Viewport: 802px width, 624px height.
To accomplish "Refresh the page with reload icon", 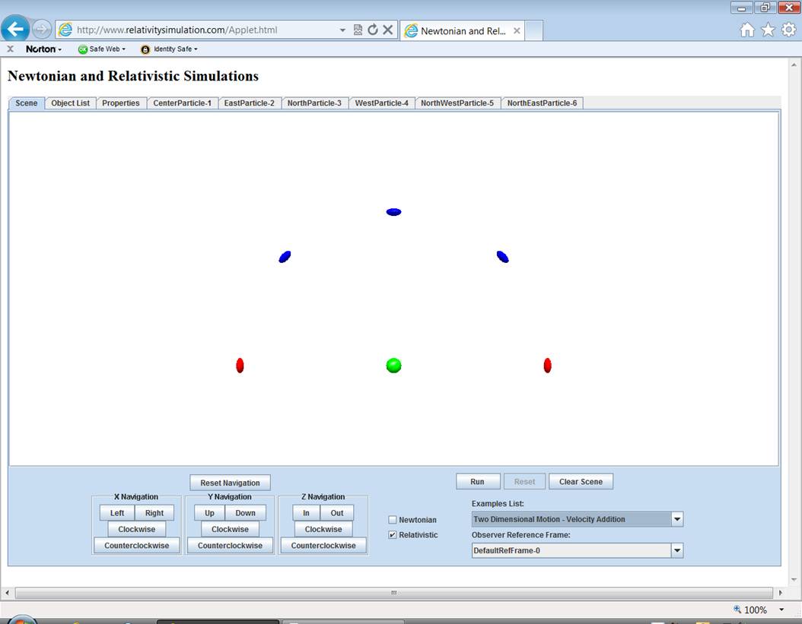I will pos(373,30).
